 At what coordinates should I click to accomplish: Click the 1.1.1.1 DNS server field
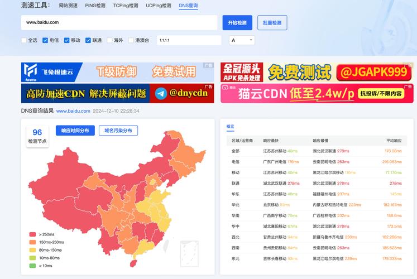(x=189, y=40)
